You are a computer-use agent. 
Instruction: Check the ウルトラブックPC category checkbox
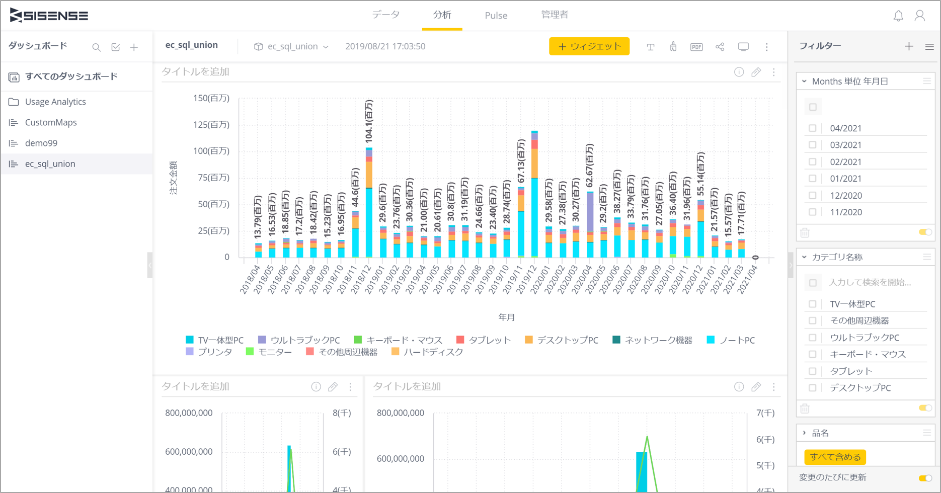[812, 338]
